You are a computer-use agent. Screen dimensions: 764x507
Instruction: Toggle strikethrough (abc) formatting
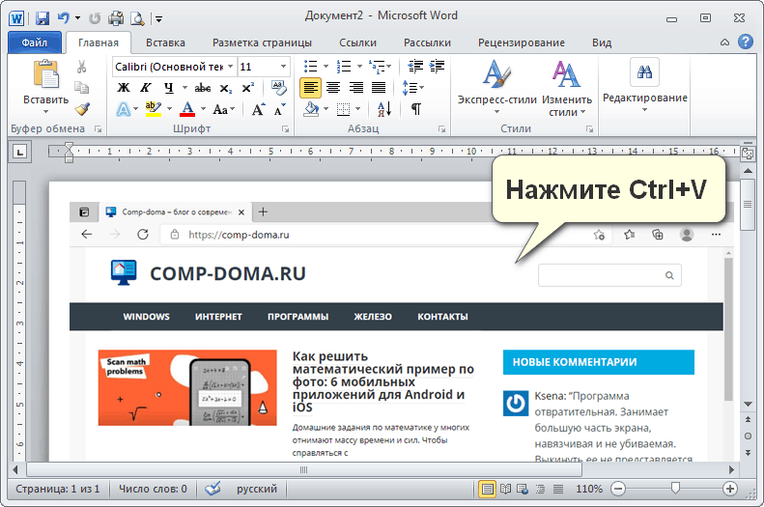pos(203,88)
